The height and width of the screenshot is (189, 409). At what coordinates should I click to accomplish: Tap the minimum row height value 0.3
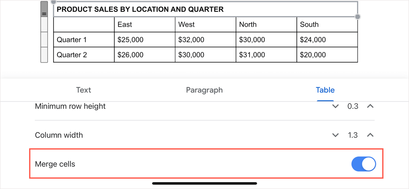coord(353,106)
